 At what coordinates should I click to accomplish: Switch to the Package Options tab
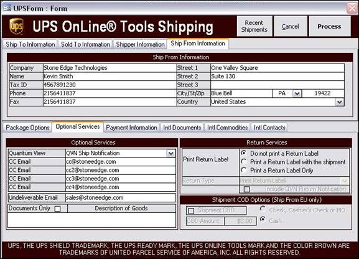(x=27, y=128)
